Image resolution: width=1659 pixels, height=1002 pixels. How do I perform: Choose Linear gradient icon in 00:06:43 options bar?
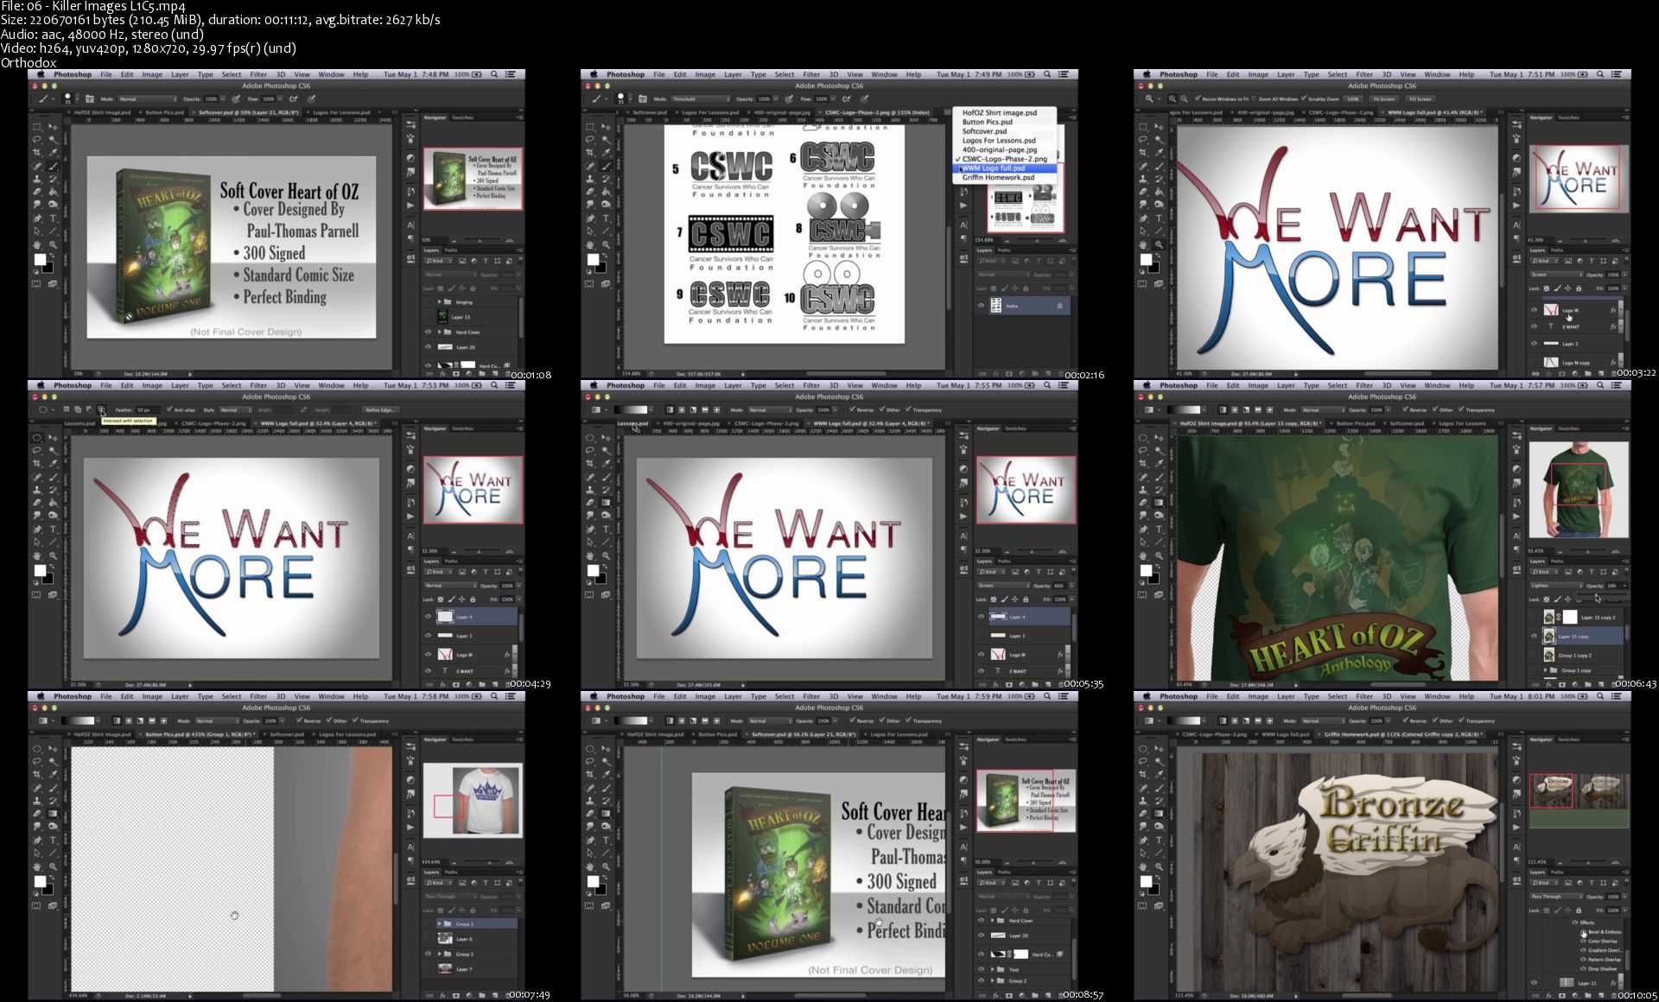tap(1223, 410)
